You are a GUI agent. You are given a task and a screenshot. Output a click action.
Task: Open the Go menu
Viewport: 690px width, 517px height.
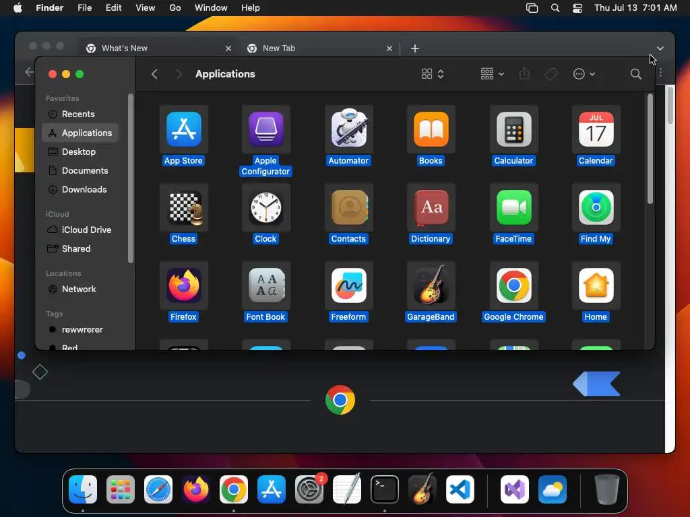[x=175, y=8]
